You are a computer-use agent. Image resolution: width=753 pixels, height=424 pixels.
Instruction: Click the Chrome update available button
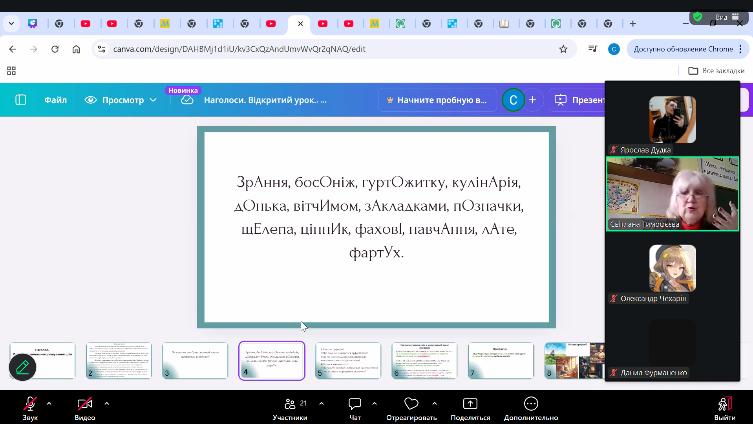click(x=683, y=49)
